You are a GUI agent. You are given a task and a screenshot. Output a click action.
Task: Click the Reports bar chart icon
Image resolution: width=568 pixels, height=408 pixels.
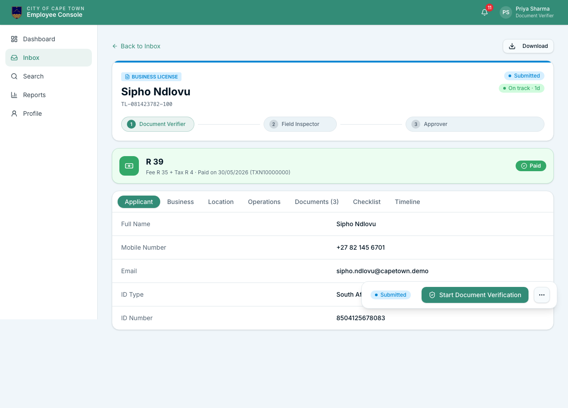click(14, 95)
